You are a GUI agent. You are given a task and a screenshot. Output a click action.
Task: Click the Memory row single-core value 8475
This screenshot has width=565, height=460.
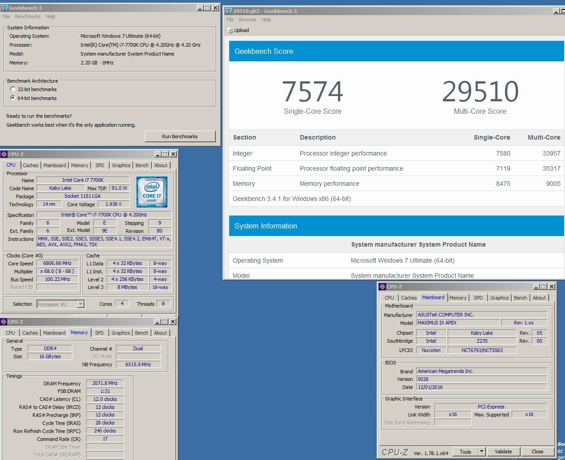(x=503, y=184)
